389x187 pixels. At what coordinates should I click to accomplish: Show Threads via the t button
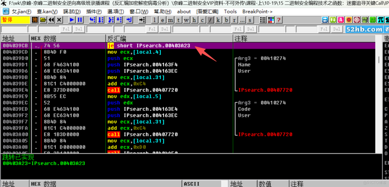[178, 20]
